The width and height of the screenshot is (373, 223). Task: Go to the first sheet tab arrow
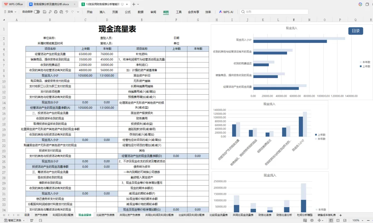[4, 215]
